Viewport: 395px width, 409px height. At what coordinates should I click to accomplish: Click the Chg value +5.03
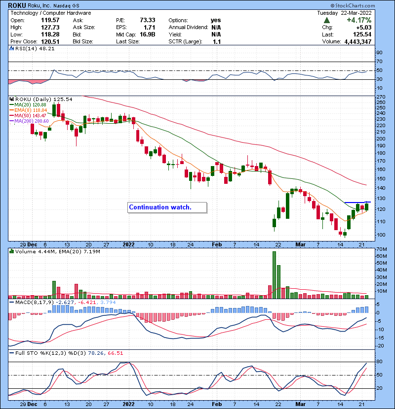[363, 28]
